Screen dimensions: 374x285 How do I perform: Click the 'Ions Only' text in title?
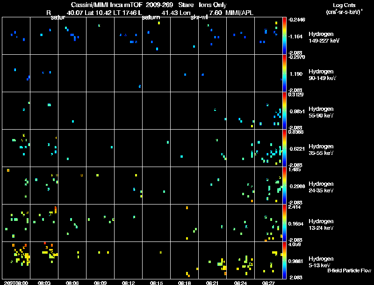click(x=212, y=5)
